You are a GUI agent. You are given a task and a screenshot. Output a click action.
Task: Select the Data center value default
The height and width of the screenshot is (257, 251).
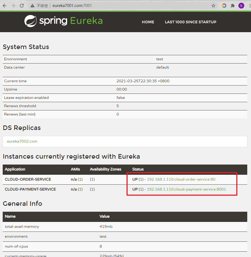162,67
